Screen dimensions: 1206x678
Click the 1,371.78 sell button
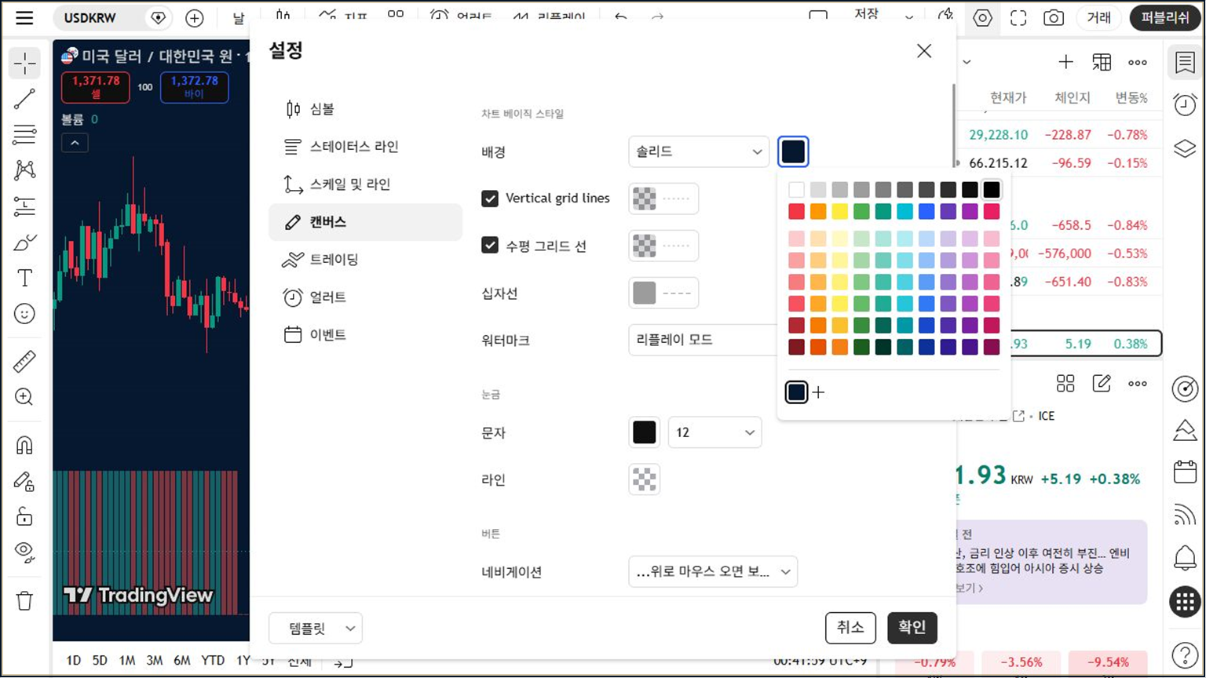coord(96,87)
